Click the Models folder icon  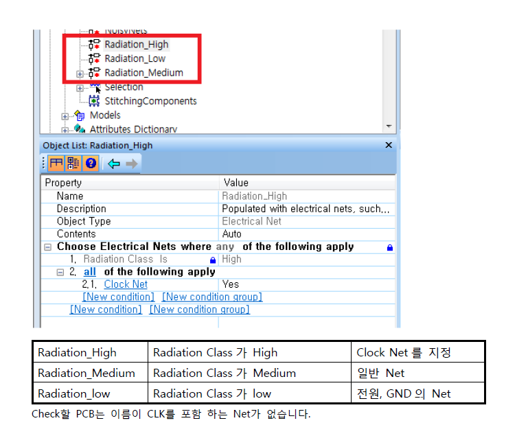80,115
